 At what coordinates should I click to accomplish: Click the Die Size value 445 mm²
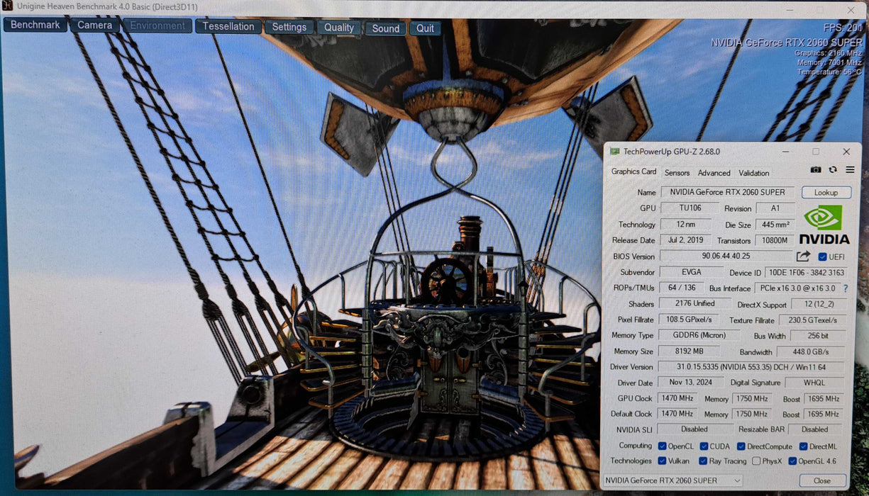click(x=775, y=225)
